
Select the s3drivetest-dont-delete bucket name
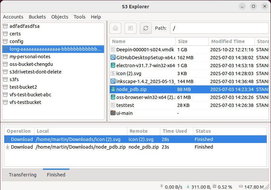click(x=35, y=72)
